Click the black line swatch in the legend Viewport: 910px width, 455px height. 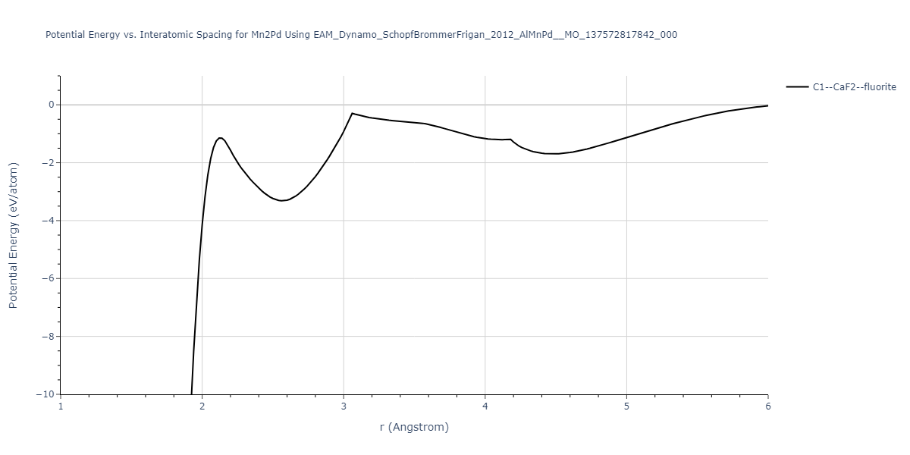click(797, 87)
